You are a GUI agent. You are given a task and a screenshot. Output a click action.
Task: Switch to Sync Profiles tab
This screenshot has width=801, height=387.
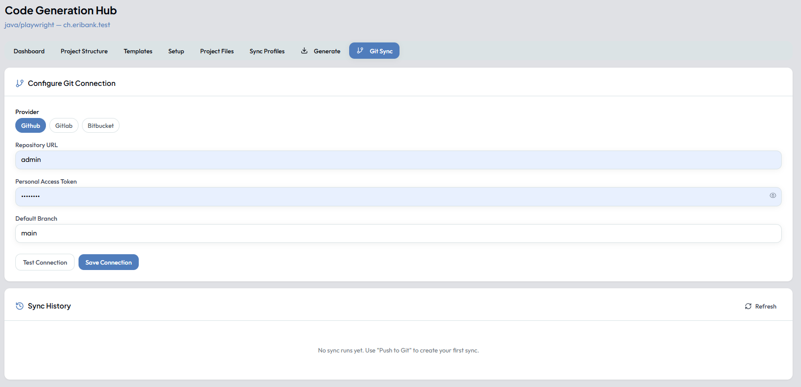[267, 51]
